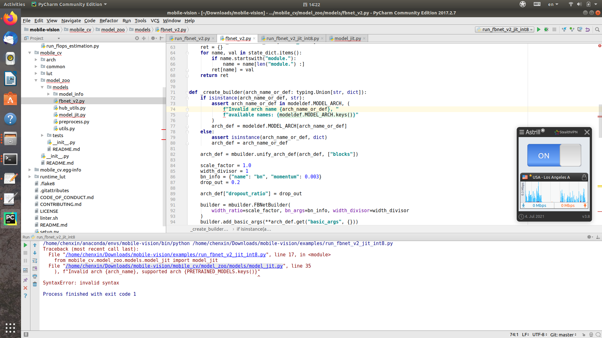Toggle the pin tab icon in Run panel
This screenshot has width=602, height=338.
(25, 280)
